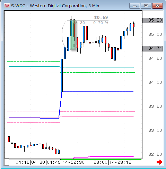166x169 pixels.
Task: Click the green session bar above time axis
Action: click(101, 159)
